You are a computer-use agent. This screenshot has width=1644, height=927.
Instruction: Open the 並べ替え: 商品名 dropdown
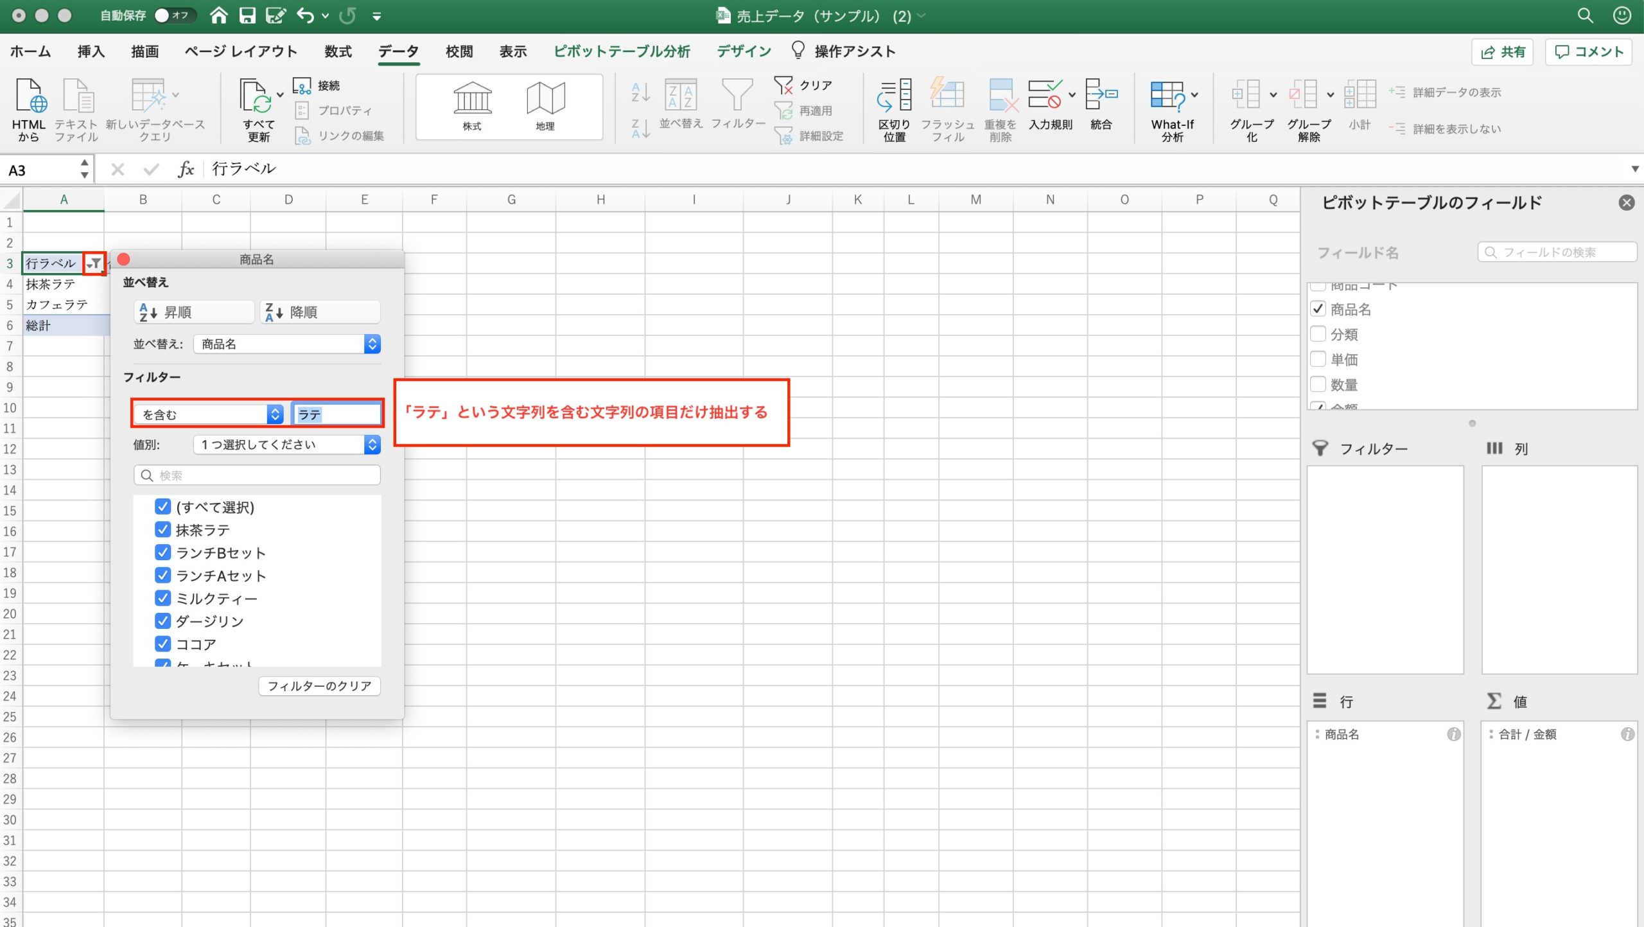click(287, 344)
